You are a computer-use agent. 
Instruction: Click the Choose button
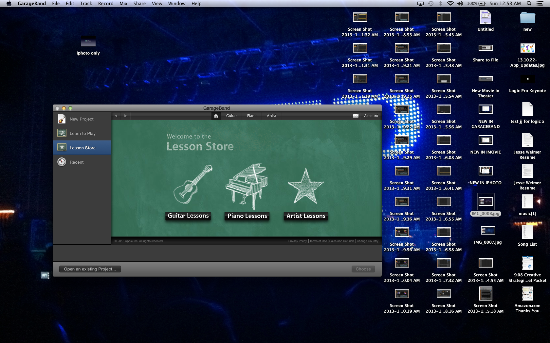tap(363, 269)
